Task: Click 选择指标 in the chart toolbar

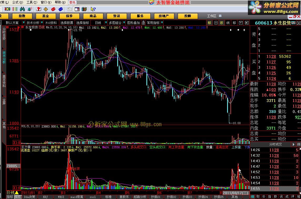Action: [x=83, y=23]
